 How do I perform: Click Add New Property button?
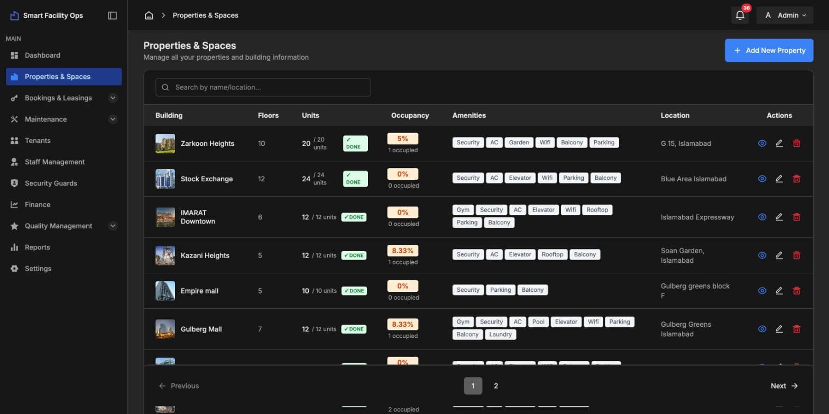click(x=769, y=50)
